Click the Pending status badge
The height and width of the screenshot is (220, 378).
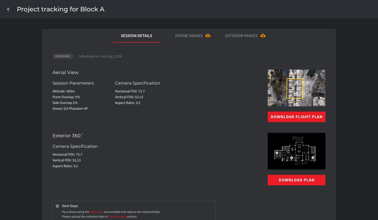coord(63,56)
